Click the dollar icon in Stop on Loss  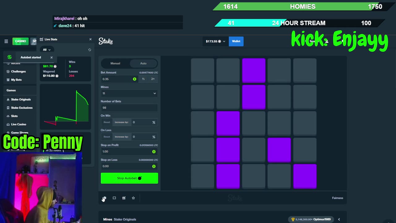154,166
